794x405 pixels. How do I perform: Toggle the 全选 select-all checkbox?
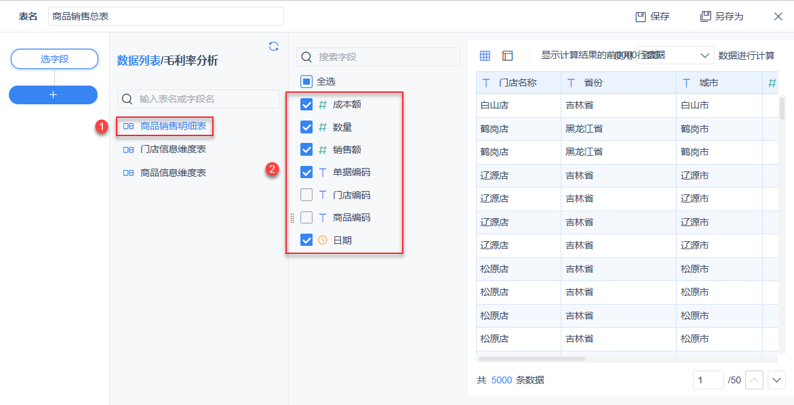point(306,81)
